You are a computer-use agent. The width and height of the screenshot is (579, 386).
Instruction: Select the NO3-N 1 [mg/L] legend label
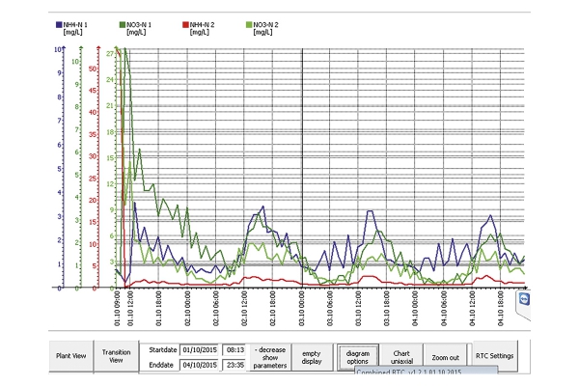point(139,28)
